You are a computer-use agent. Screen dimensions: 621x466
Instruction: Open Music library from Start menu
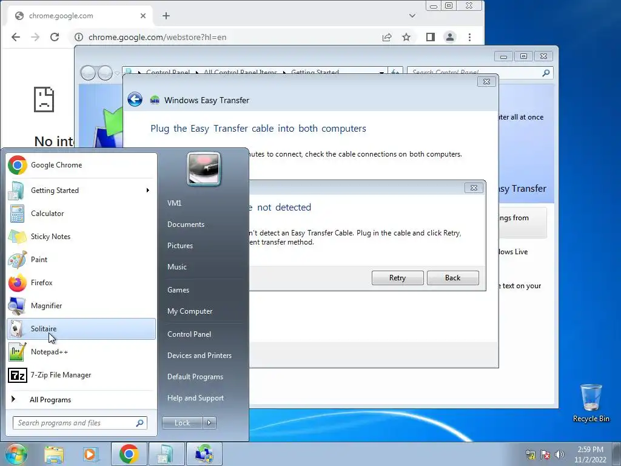[176, 267]
